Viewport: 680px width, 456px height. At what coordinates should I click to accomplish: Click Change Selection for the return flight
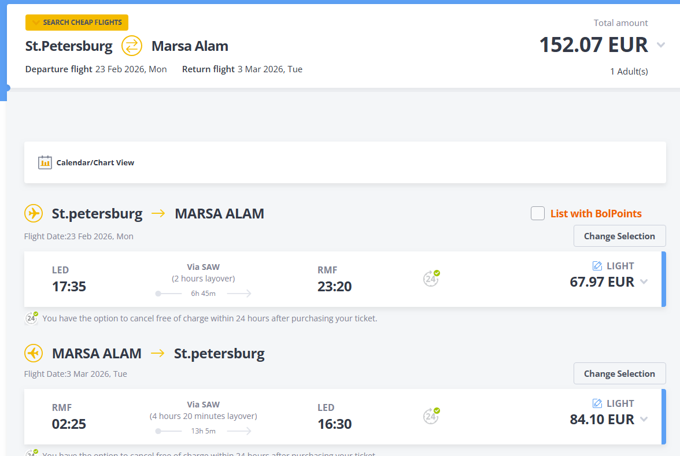tap(619, 373)
